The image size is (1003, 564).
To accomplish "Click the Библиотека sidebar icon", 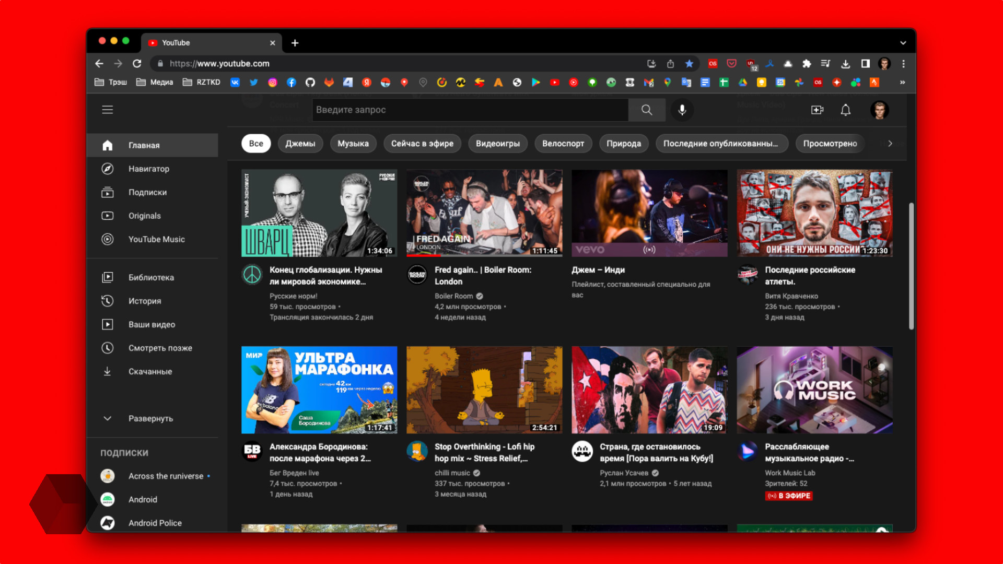I will point(110,277).
